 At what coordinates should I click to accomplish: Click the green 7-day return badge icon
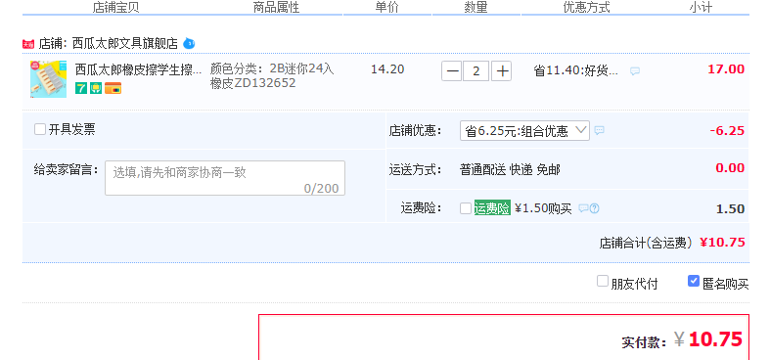click(80, 88)
